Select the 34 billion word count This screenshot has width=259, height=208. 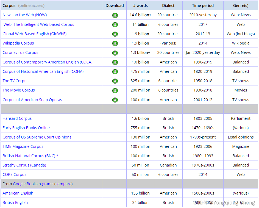[x=140, y=203]
